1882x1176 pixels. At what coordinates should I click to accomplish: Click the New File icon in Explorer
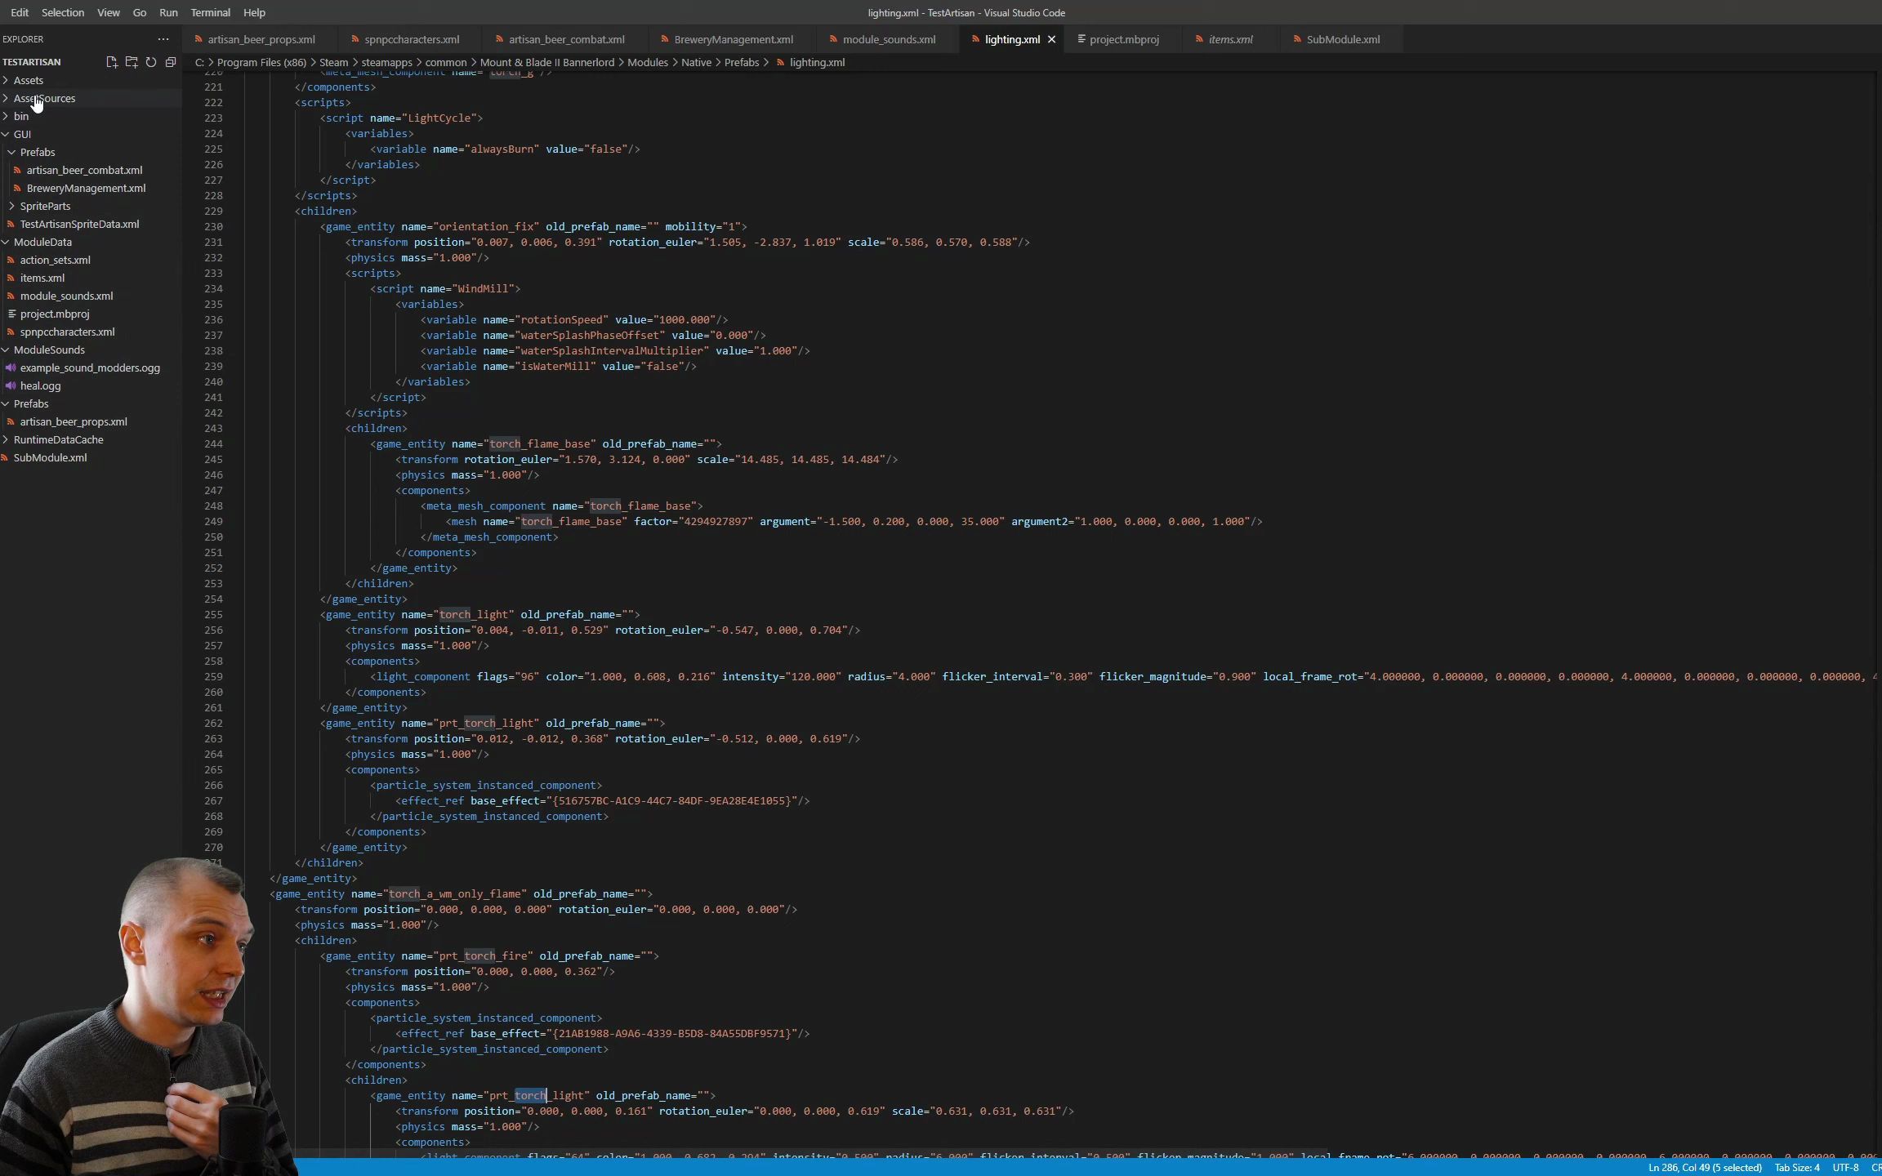(112, 62)
